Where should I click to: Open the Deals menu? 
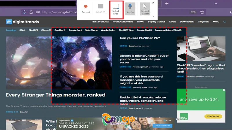click(x=173, y=22)
